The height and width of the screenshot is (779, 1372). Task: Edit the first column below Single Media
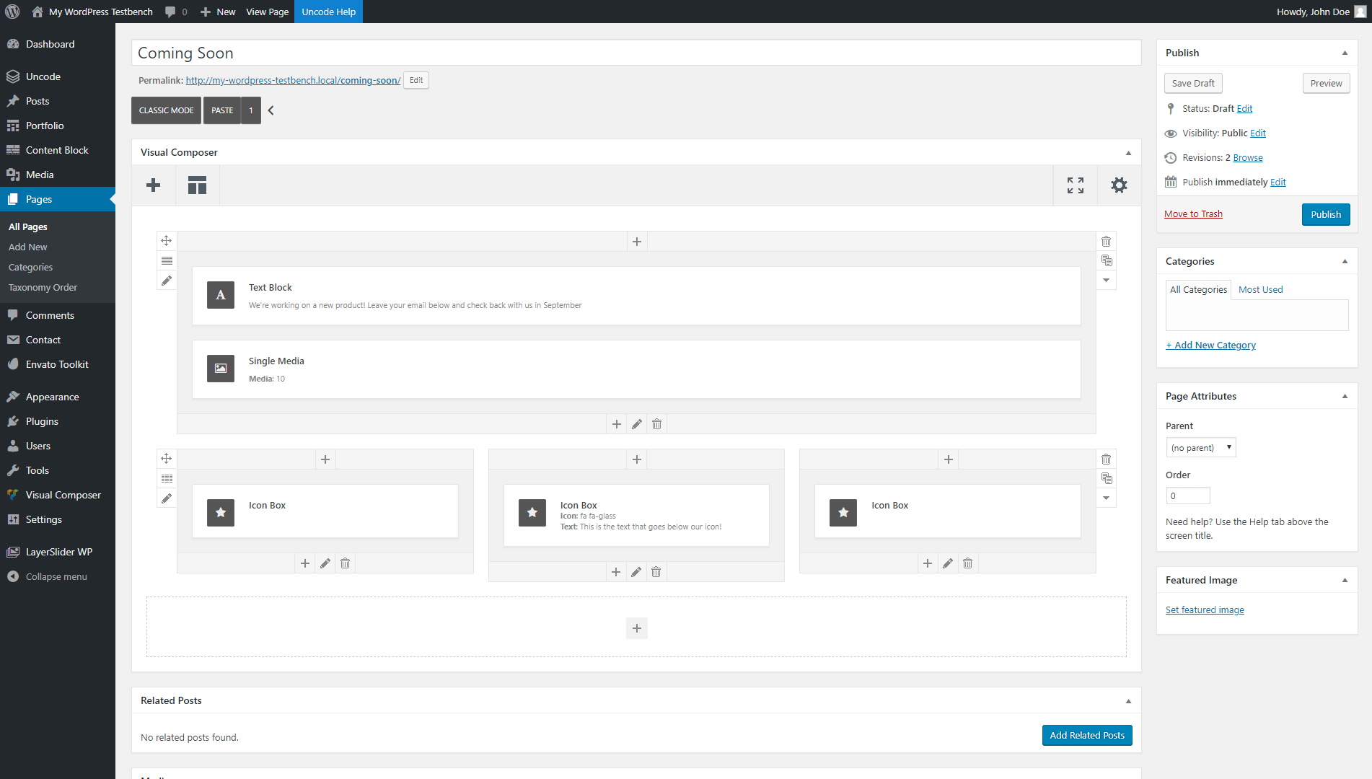637,424
